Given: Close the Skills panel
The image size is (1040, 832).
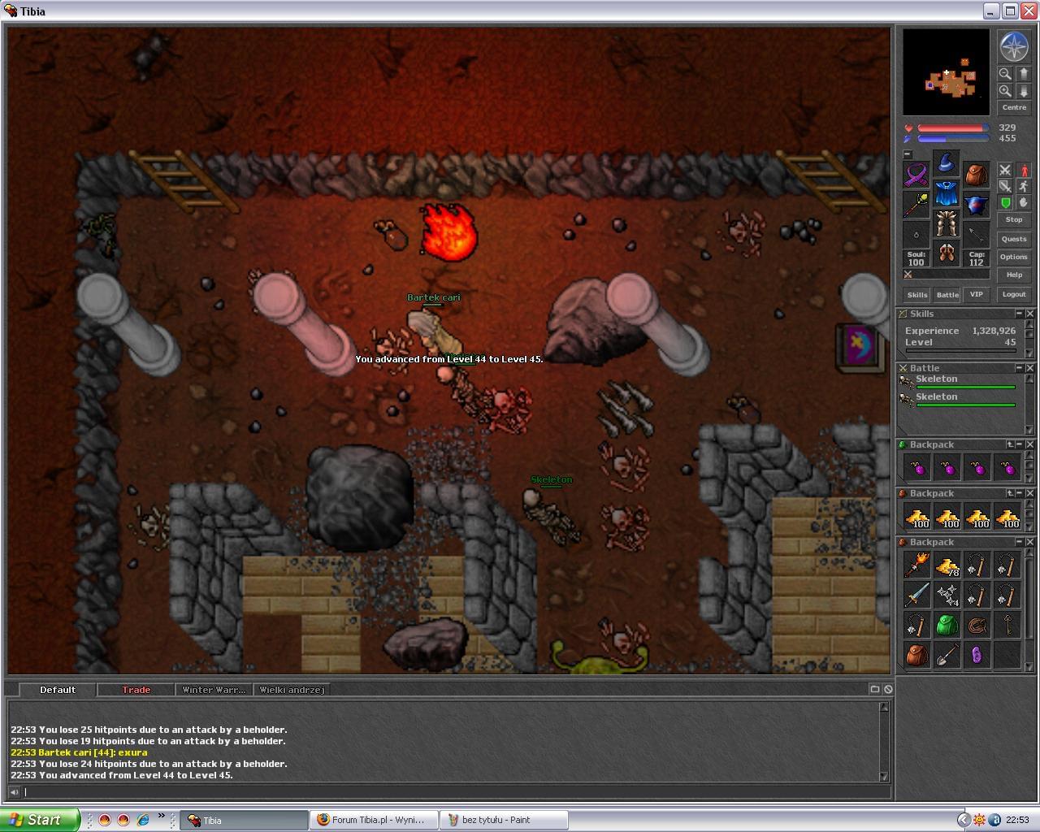Looking at the screenshot, I should (1029, 314).
